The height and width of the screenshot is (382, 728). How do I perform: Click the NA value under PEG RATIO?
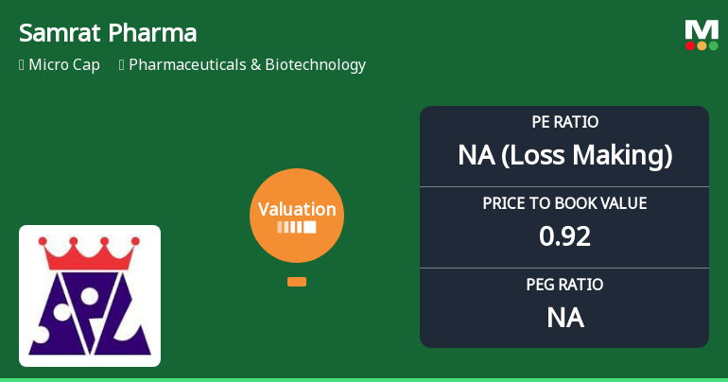[x=564, y=317]
